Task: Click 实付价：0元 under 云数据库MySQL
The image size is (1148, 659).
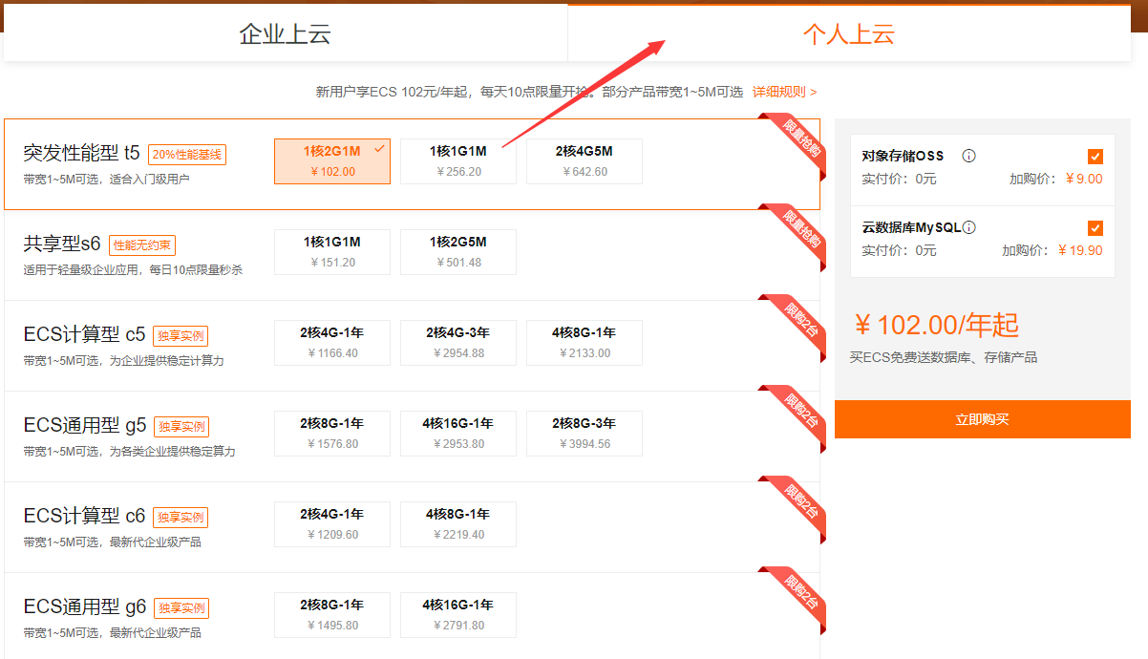Action: click(899, 250)
